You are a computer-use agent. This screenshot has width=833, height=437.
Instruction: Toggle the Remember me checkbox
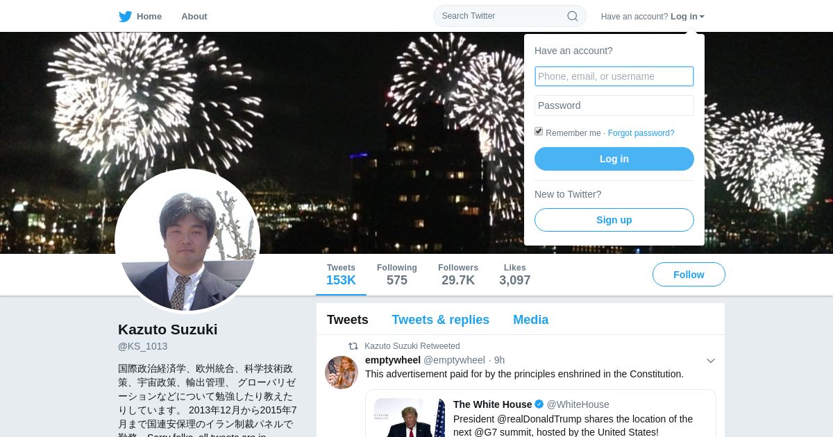(x=539, y=132)
